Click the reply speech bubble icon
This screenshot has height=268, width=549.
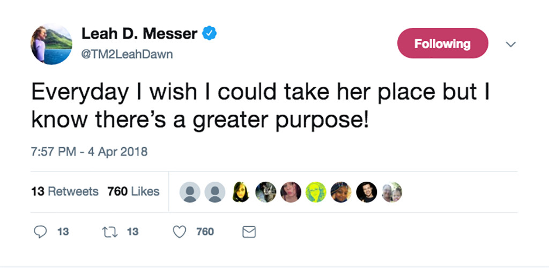click(x=40, y=232)
